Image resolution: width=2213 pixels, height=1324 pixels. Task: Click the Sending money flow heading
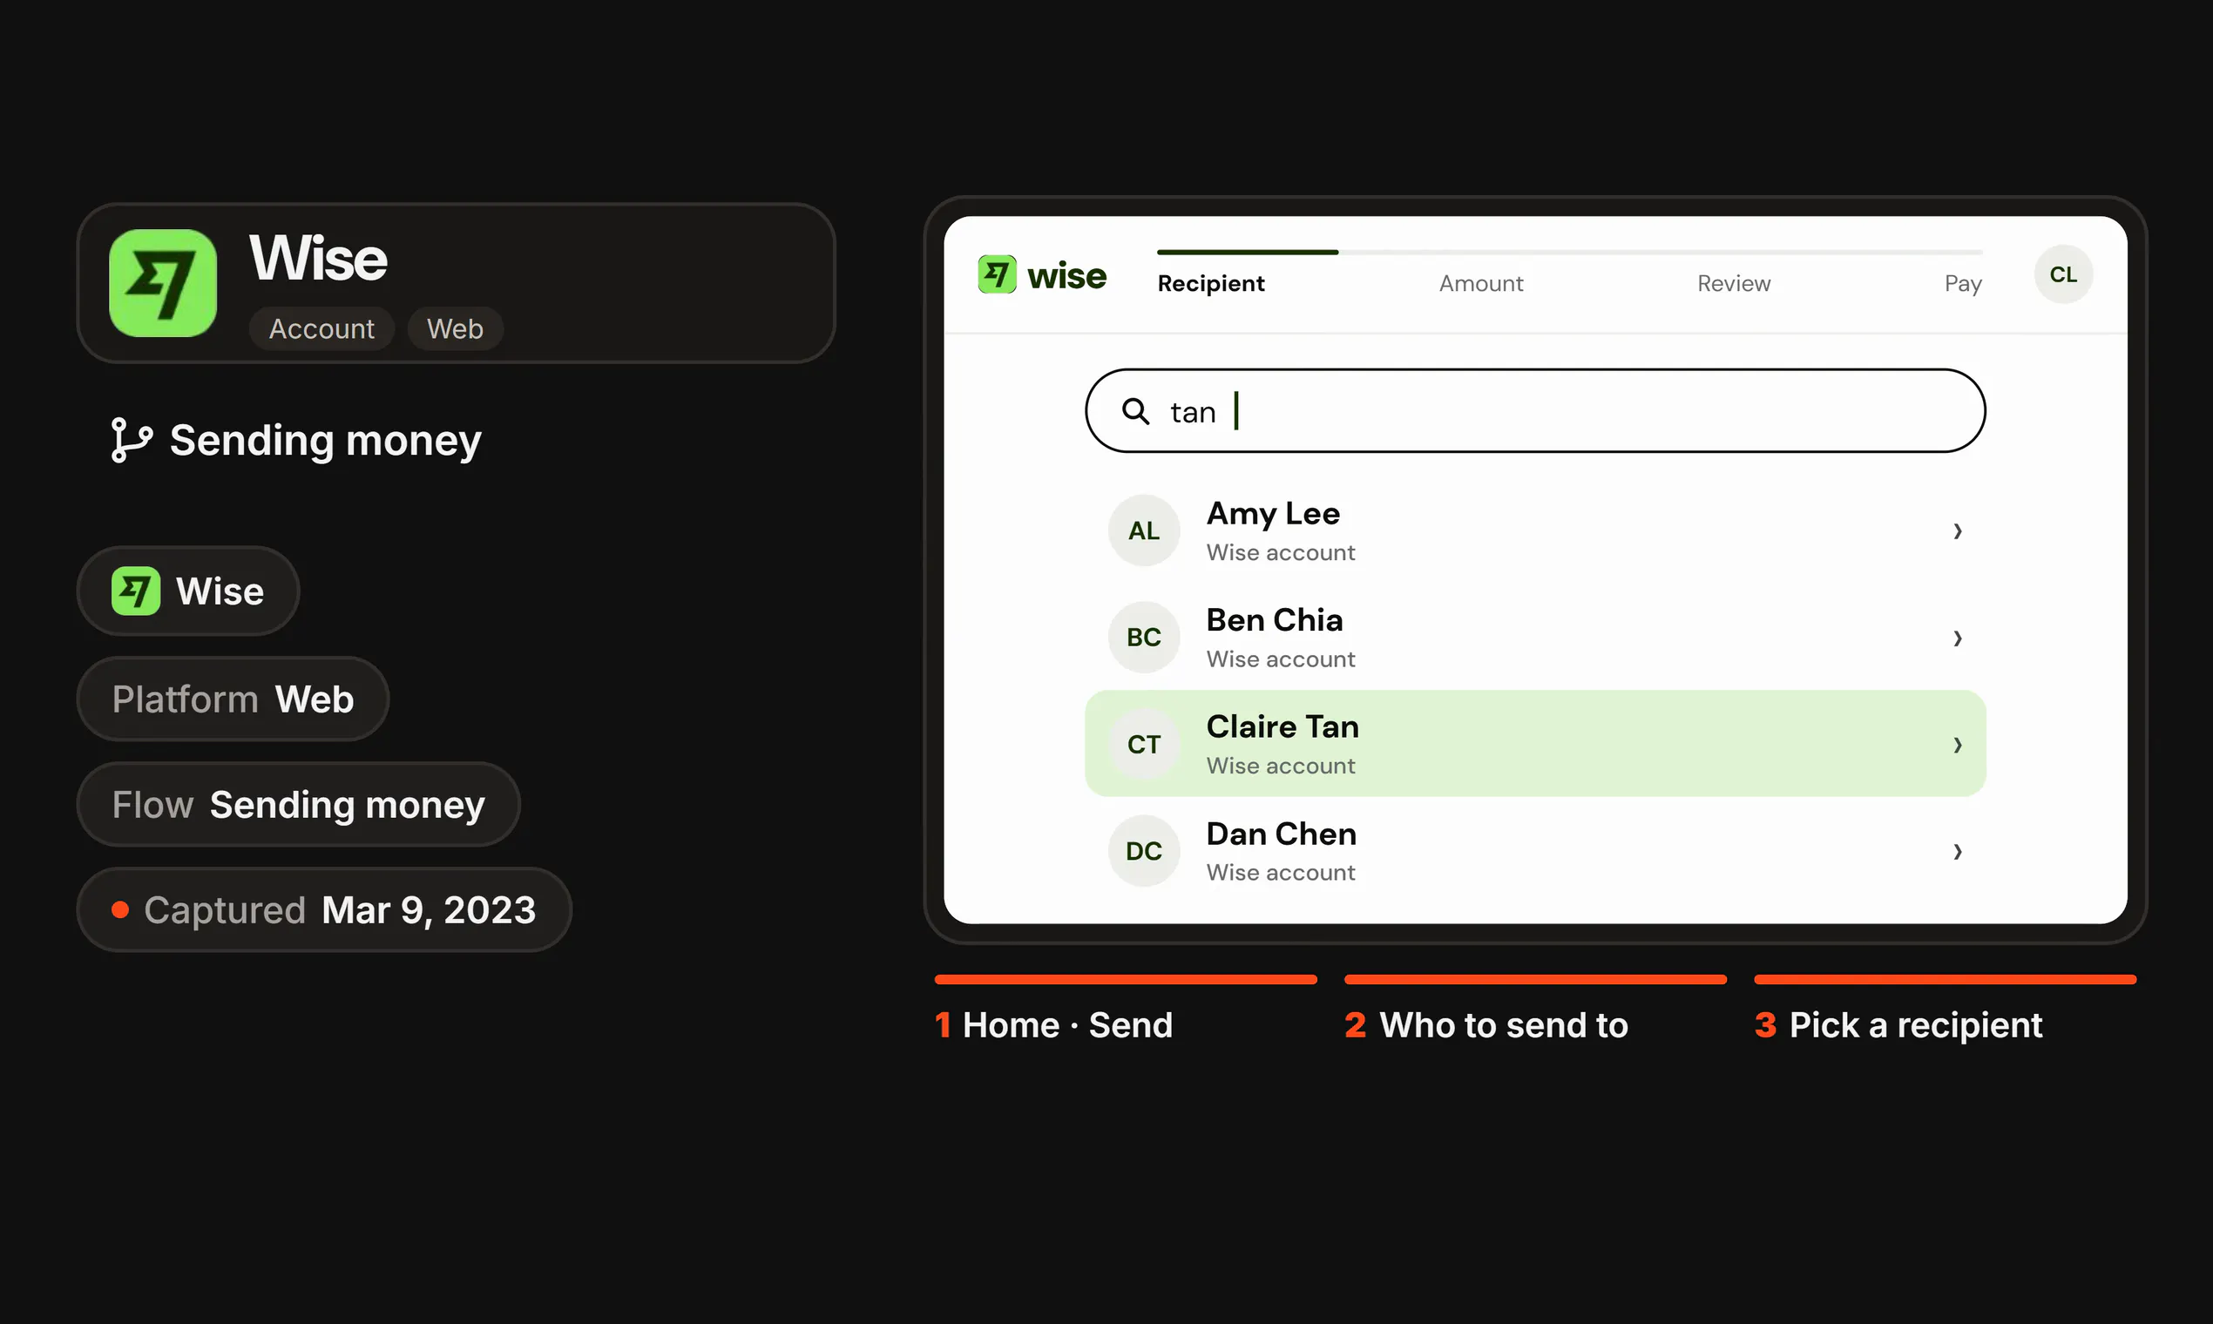[325, 440]
